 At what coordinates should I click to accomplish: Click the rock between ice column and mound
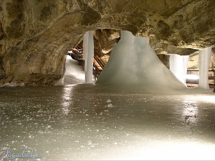click(x=106, y=43)
